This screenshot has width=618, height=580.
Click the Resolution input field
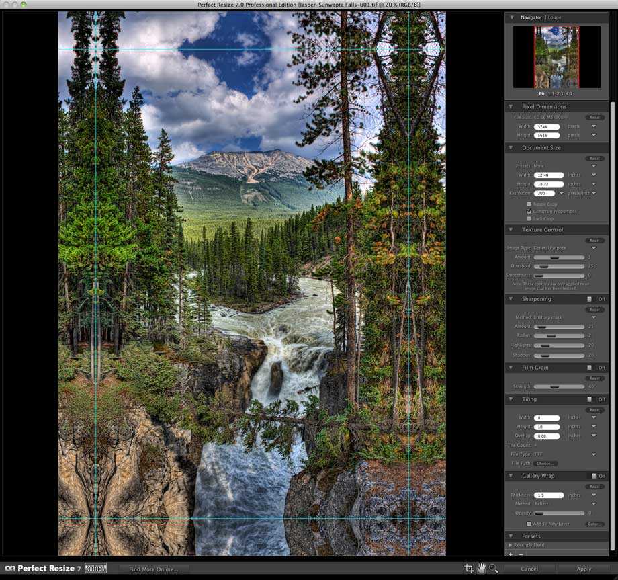544,193
